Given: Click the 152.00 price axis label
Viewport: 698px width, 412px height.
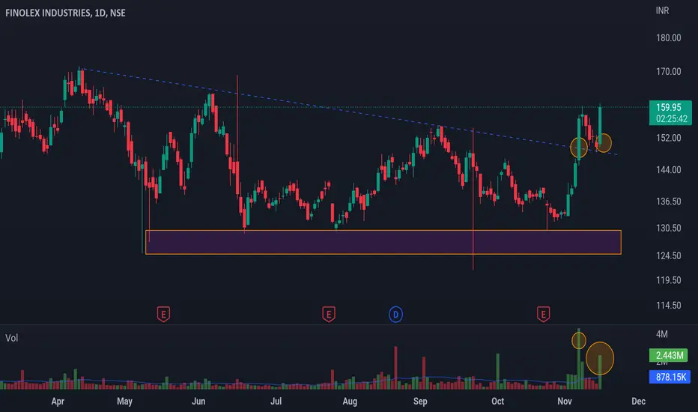Looking at the screenshot, I should [x=668, y=138].
